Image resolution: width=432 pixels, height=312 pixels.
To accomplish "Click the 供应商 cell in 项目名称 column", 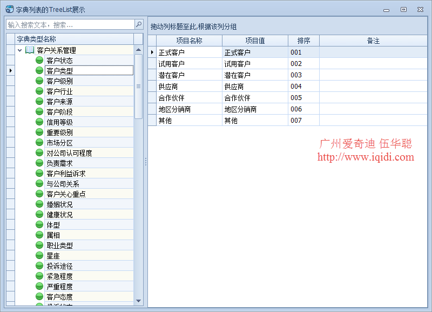I will (190, 87).
